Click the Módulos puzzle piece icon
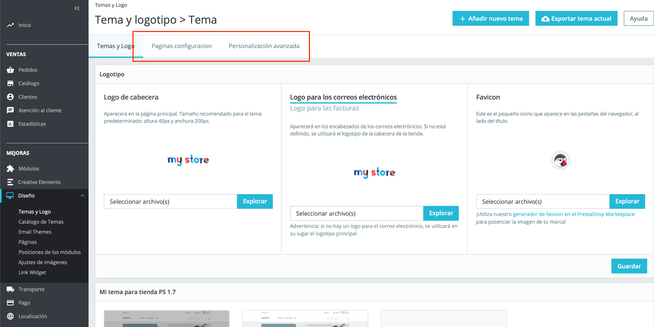 pyautogui.click(x=11, y=169)
